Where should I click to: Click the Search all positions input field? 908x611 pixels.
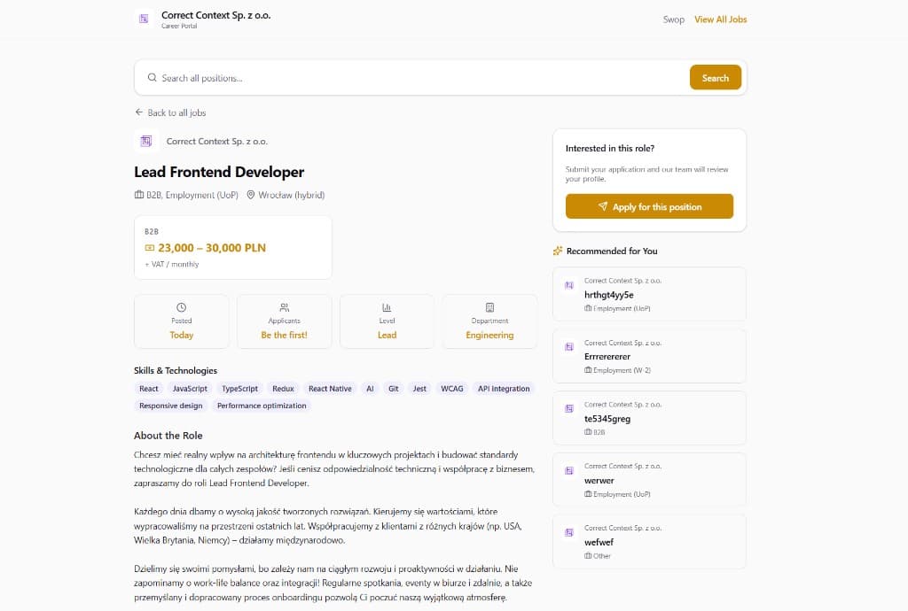click(355, 77)
